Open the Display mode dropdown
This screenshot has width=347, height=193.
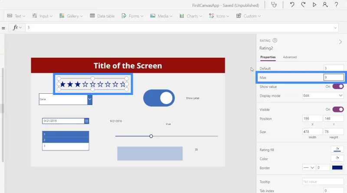[x=323, y=95]
